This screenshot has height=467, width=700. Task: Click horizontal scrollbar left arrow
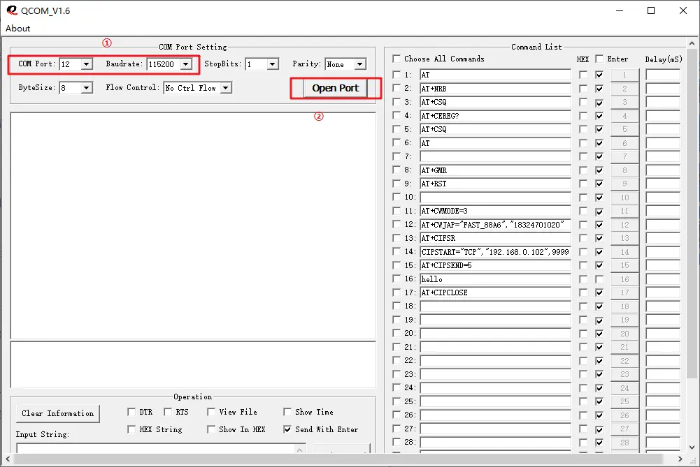[8, 459]
